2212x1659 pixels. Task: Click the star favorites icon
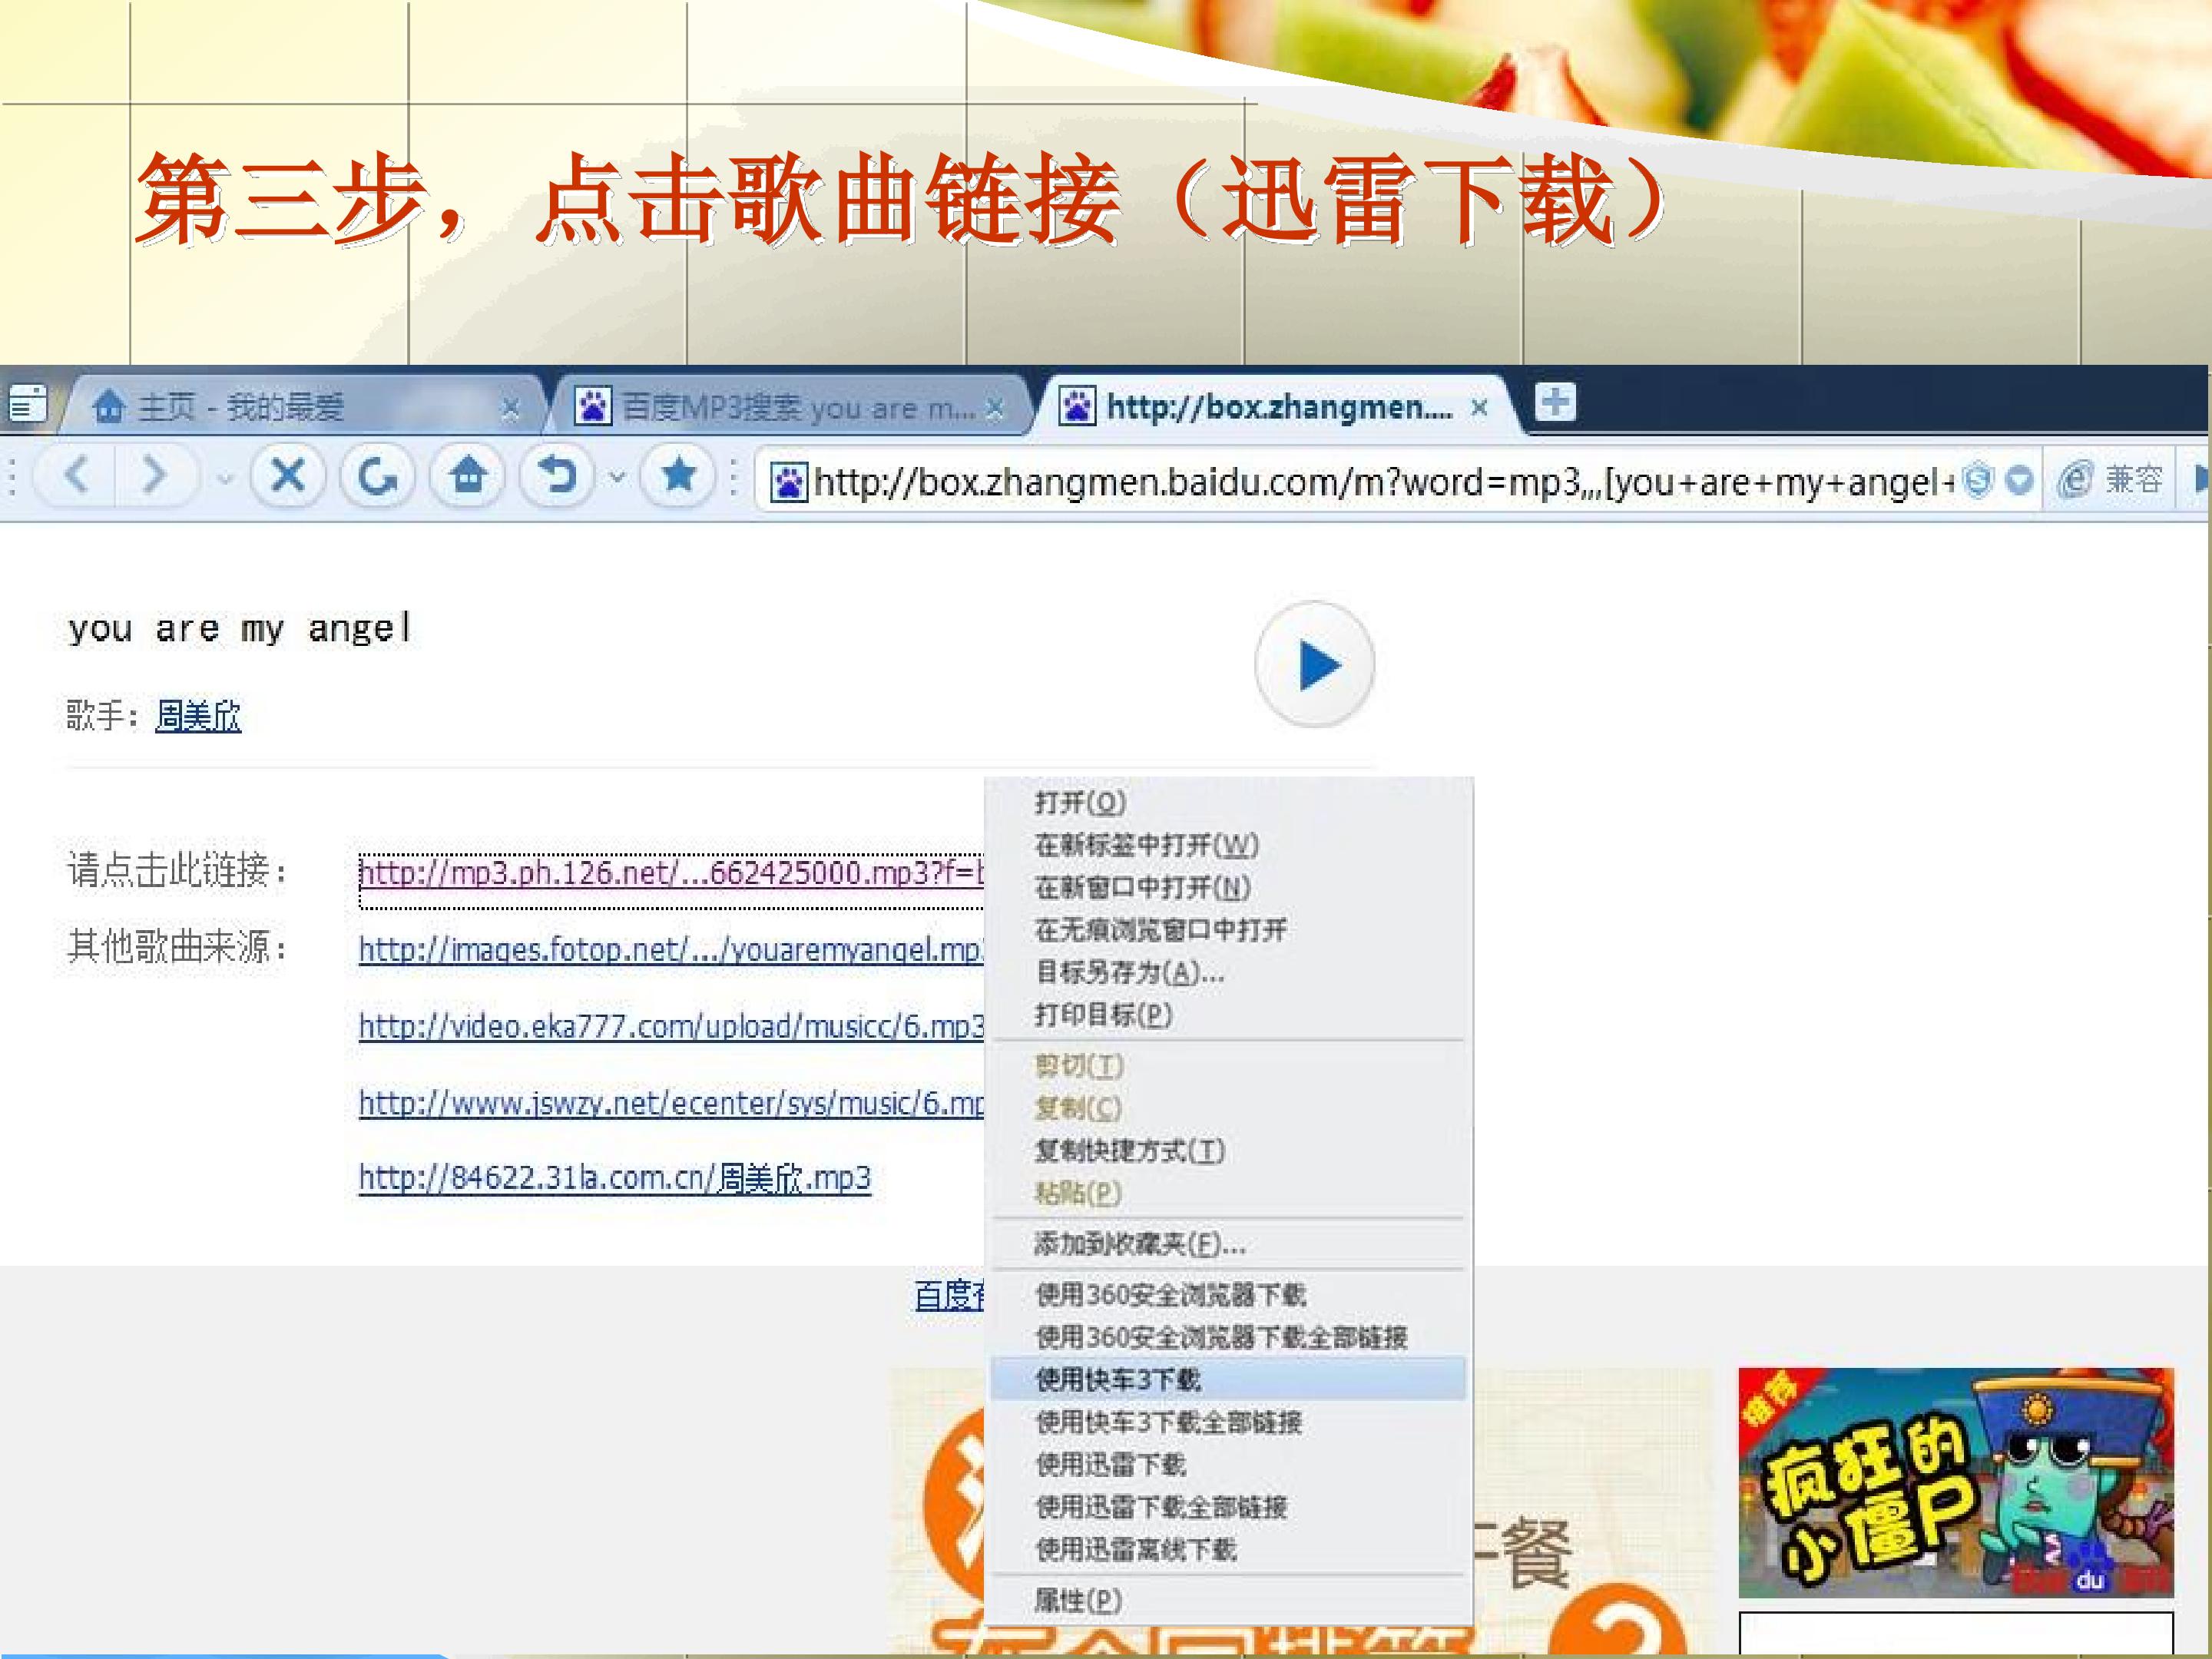point(679,476)
